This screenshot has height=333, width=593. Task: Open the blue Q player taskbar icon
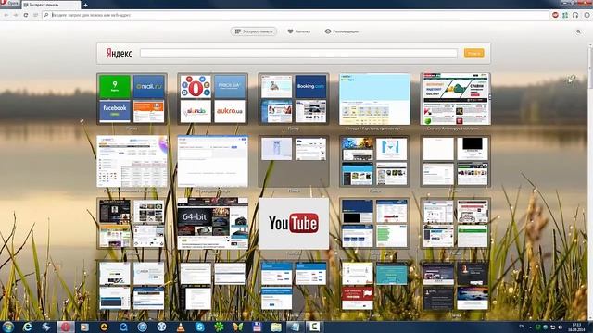(x=123, y=327)
